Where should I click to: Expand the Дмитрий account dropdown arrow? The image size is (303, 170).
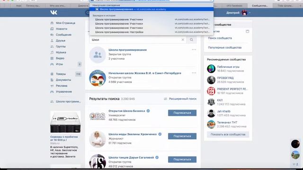coord(250,13)
